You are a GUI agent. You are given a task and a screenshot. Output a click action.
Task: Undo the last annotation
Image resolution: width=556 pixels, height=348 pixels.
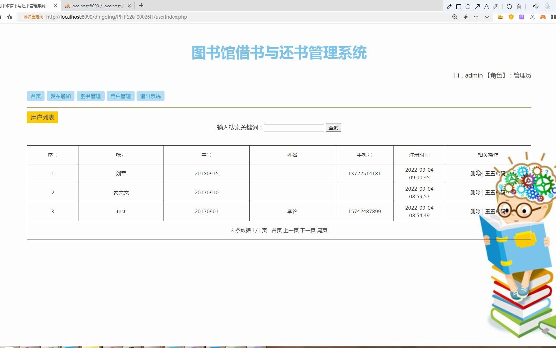[509, 6]
